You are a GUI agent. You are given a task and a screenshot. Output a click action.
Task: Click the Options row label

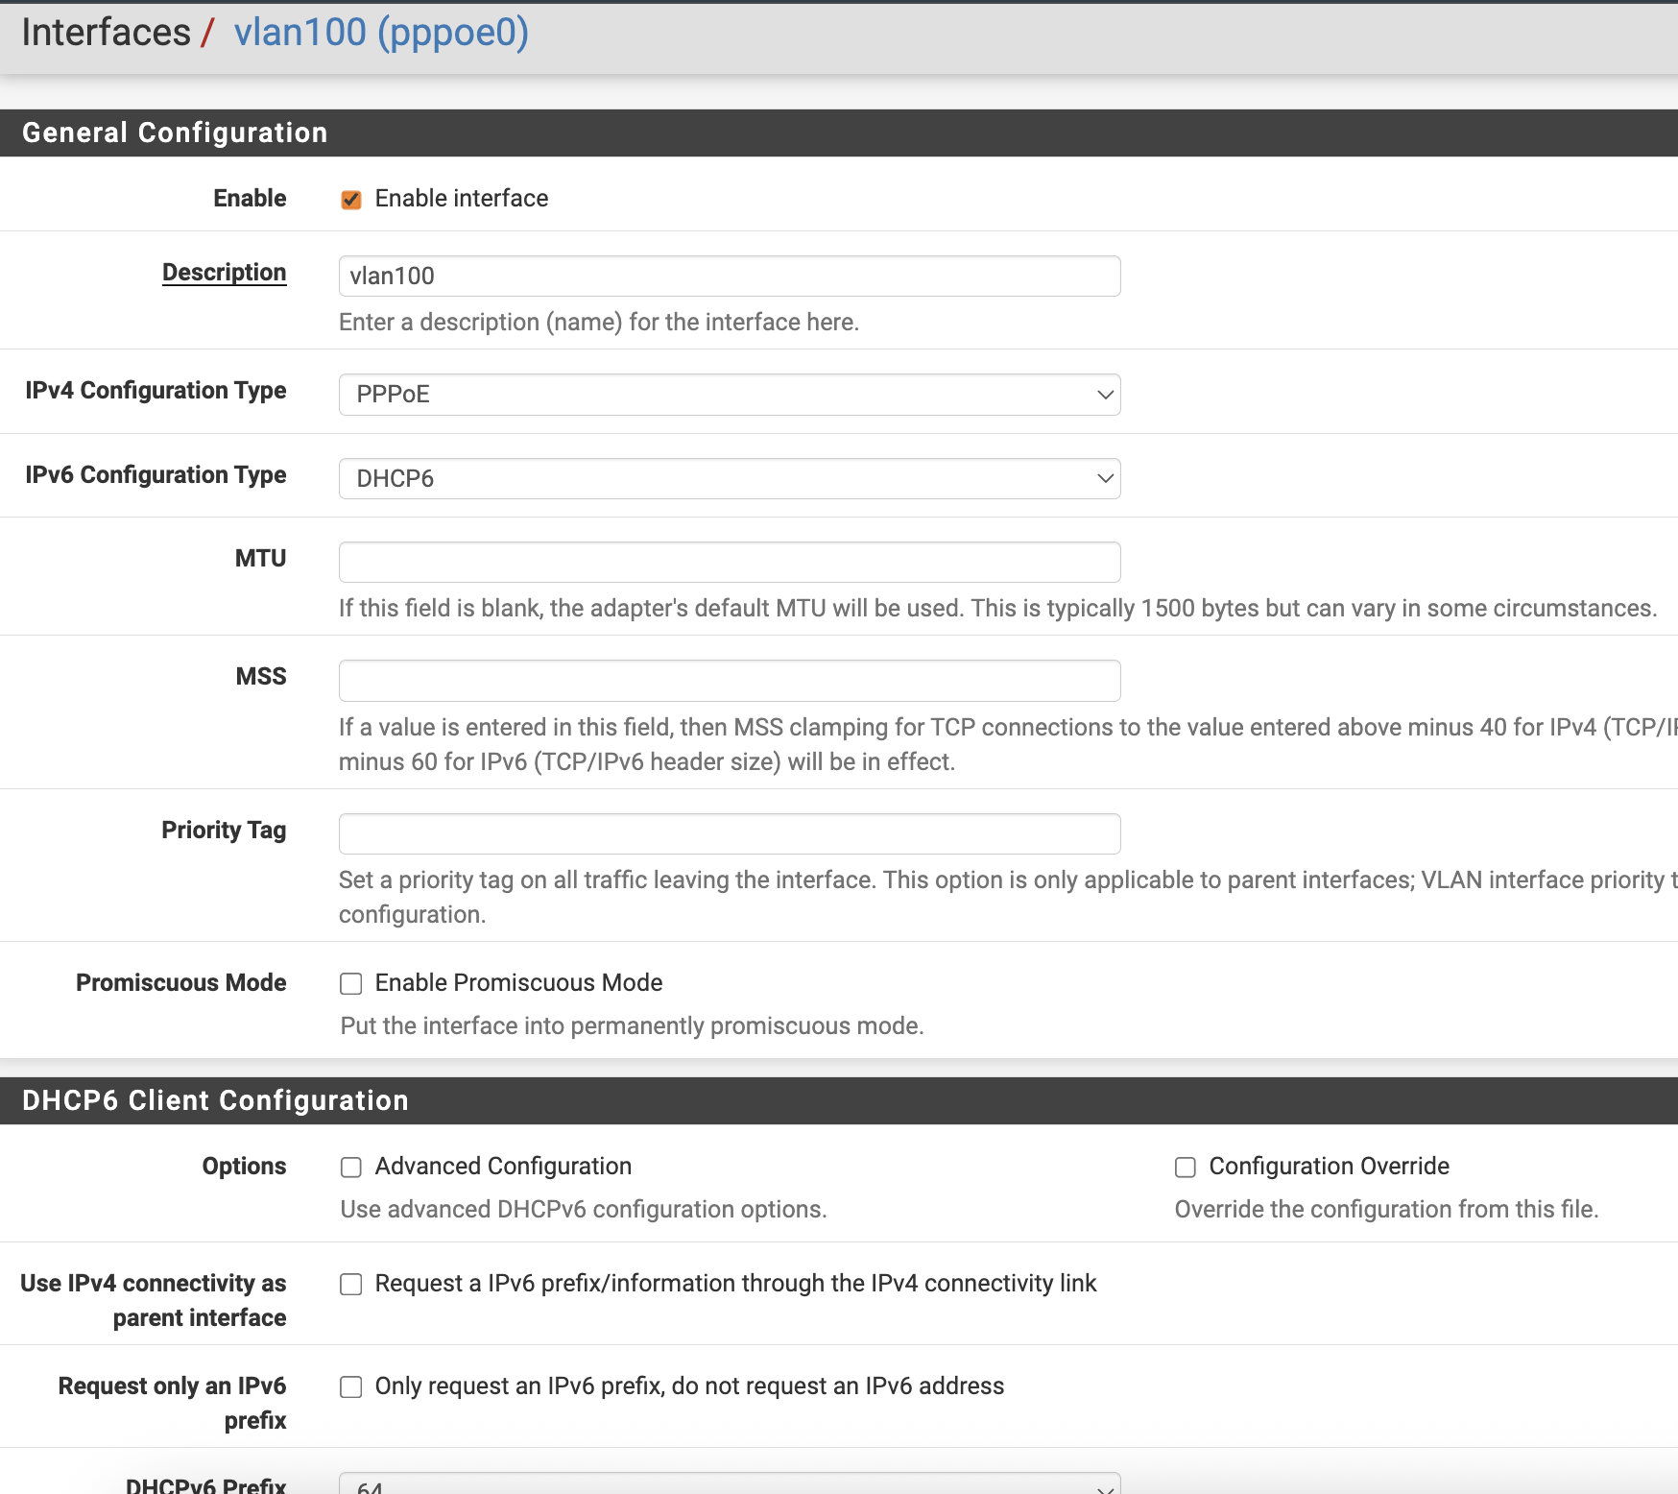[x=244, y=1166]
